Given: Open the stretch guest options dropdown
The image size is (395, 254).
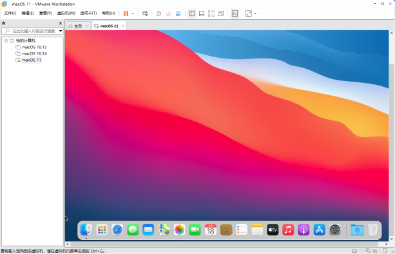Looking at the screenshot, I should (x=255, y=14).
